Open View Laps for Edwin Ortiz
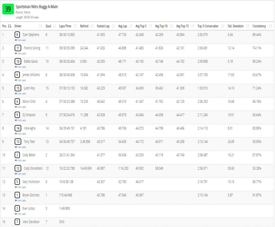The width and height of the screenshot is (275, 227). point(20,107)
